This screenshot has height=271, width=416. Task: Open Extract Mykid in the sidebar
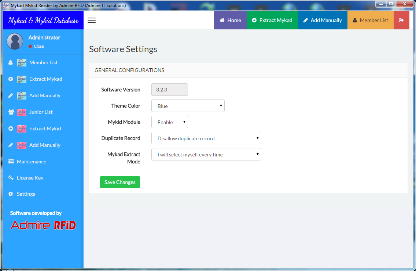pyautogui.click(x=45, y=129)
